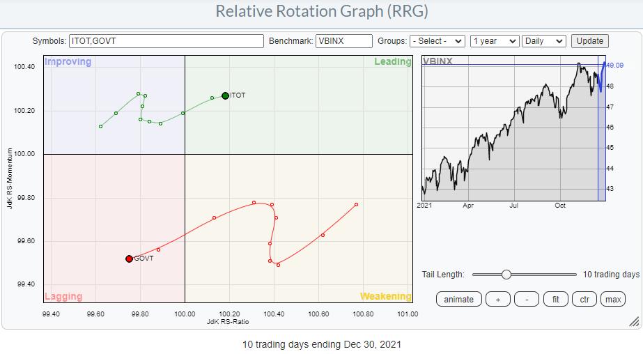Click the ITOT head marker dot

pyautogui.click(x=225, y=95)
